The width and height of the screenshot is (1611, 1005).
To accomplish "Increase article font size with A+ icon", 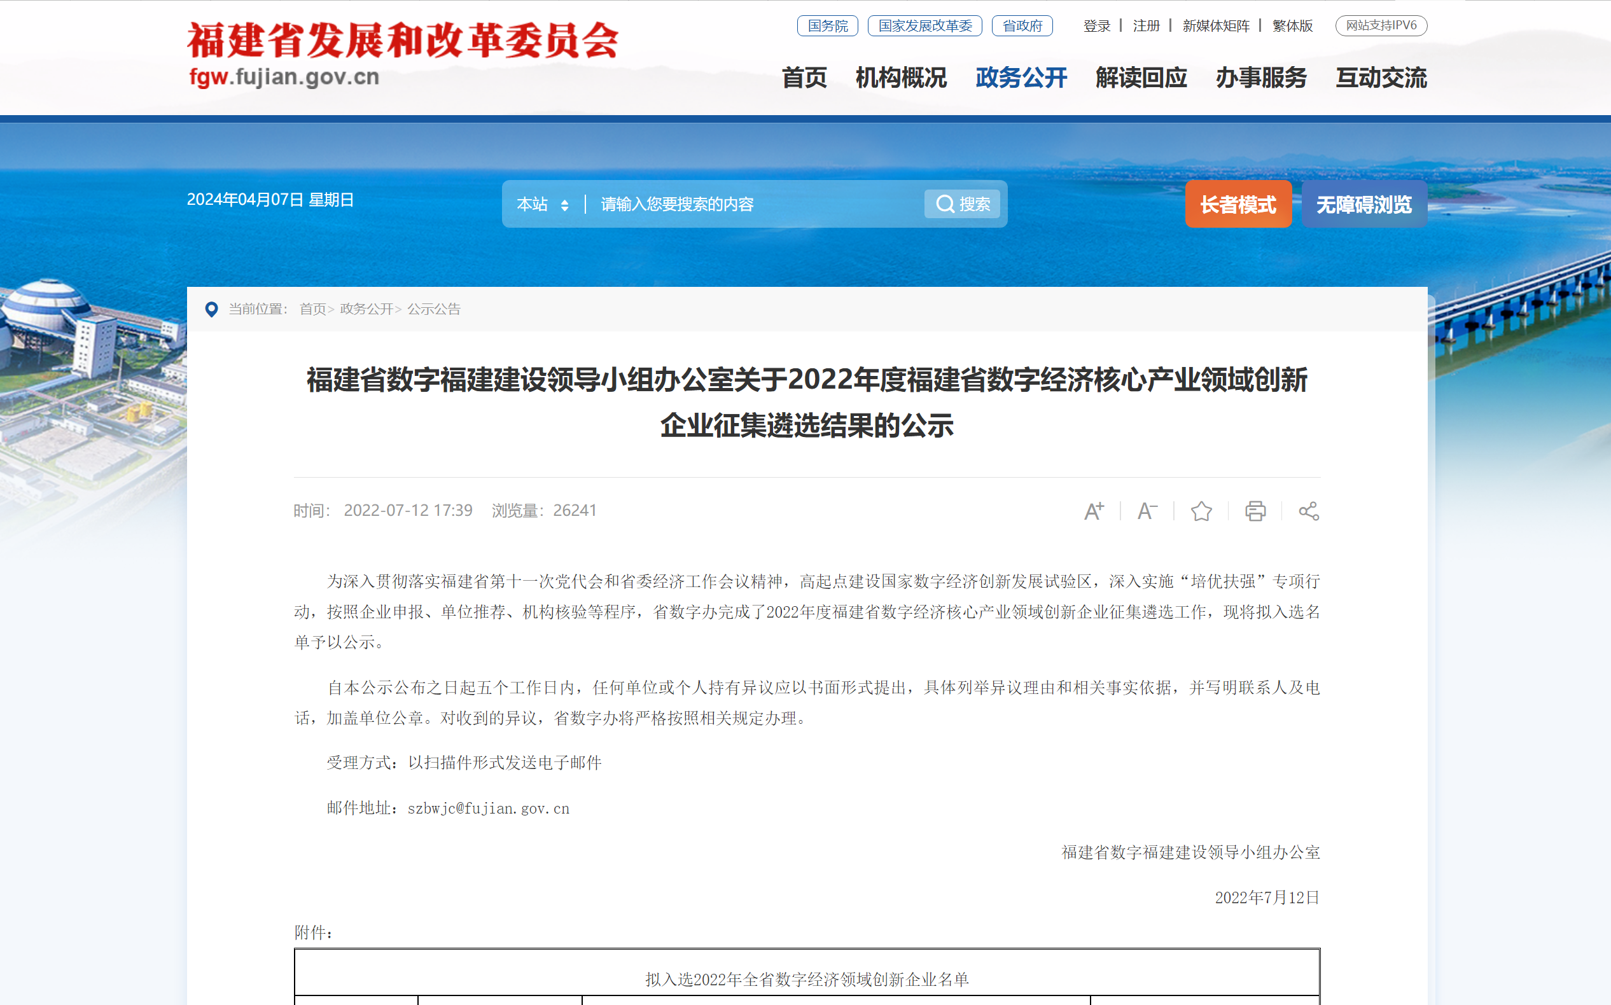I will pos(1094,511).
